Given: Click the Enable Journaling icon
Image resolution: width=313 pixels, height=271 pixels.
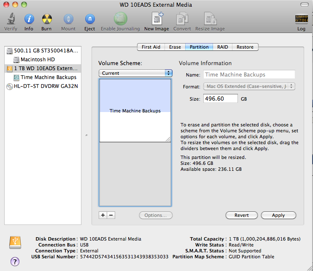Looking at the screenshot, I should (120, 19).
